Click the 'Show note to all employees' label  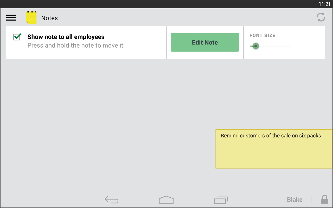tap(66, 37)
